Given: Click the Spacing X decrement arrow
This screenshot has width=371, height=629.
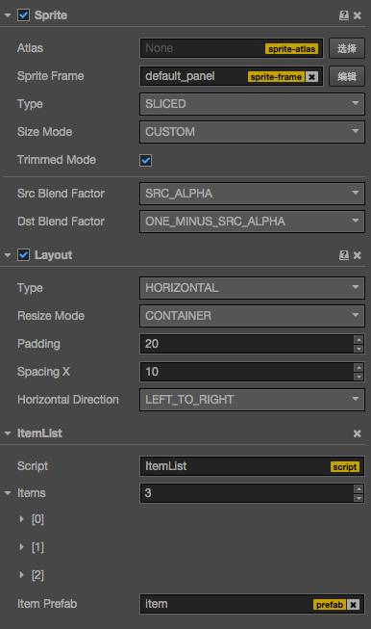Looking at the screenshot, I should pos(359,377).
